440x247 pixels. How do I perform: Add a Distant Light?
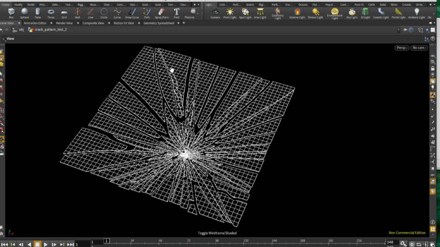click(x=315, y=13)
